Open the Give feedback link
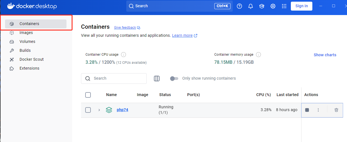 point(125,28)
